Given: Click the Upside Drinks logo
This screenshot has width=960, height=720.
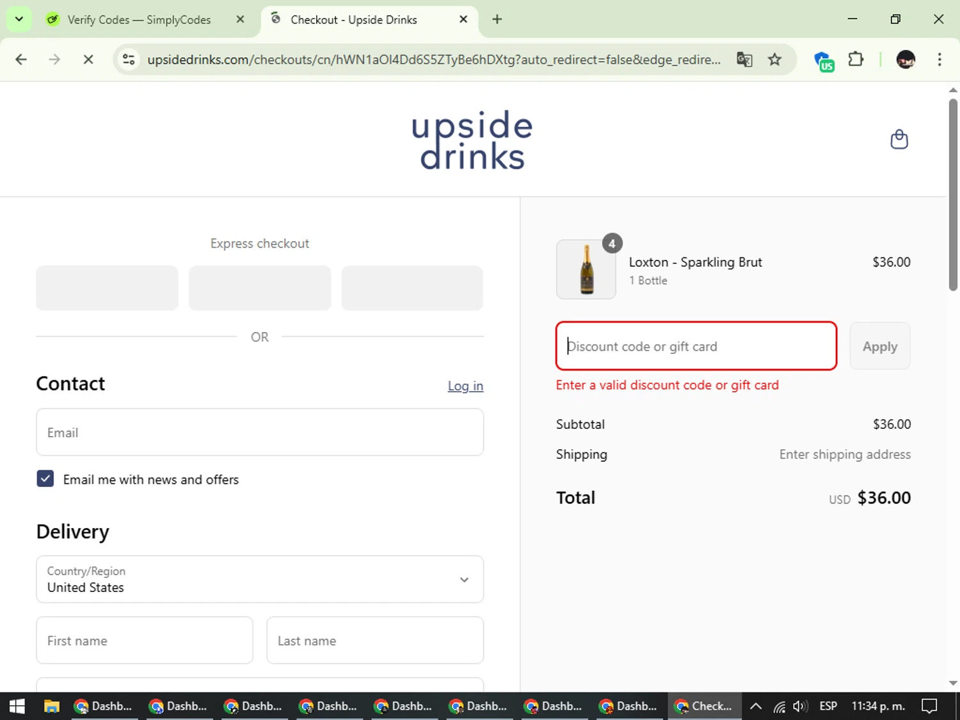Looking at the screenshot, I should point(472,140).
